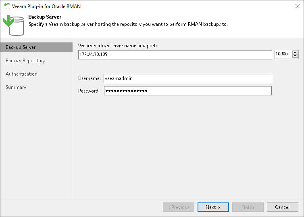Click the port number field showing 10006

pos(283,54)
